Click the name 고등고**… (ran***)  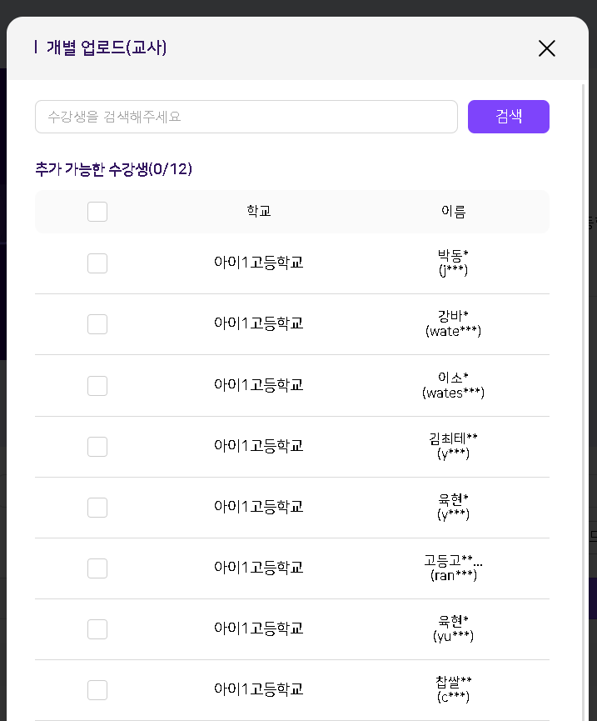(x=453, y=568)
